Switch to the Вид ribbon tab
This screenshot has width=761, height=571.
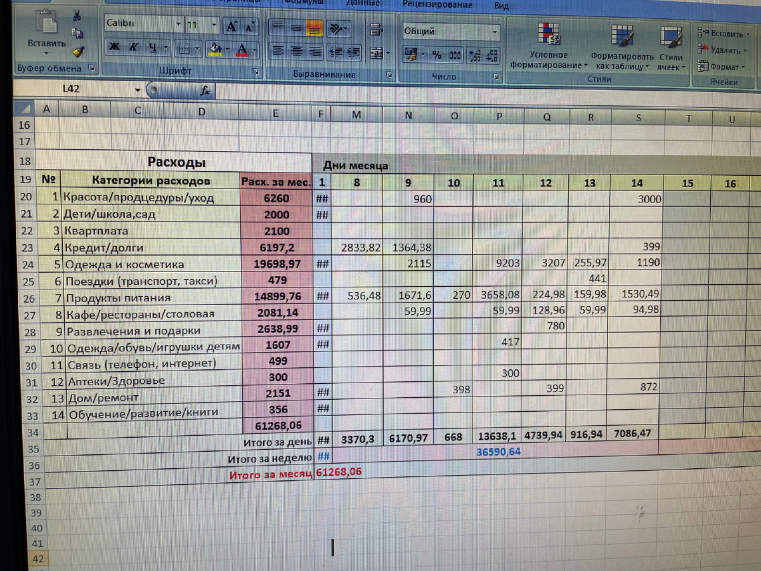coord(502,6)
